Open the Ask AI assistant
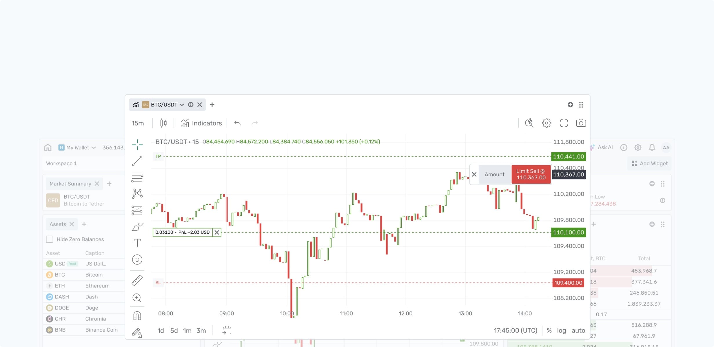714x347 pixels. 602,147
